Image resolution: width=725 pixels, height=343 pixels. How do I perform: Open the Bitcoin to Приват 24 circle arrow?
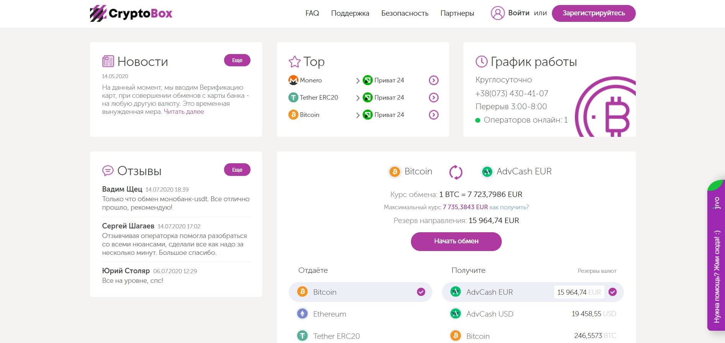pyautogui.click(x=434, y=115)
